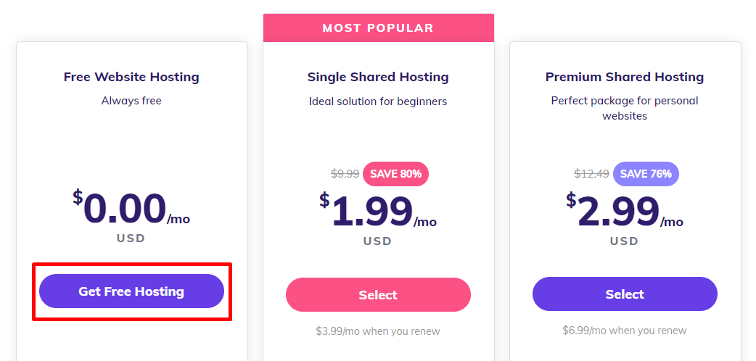Click the $0.00 per month price
The width and height of the screenshot is (756, 361).
coord(131,209)
